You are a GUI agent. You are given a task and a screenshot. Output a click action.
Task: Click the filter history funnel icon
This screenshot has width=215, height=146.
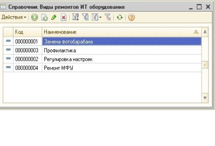(95, 17)
